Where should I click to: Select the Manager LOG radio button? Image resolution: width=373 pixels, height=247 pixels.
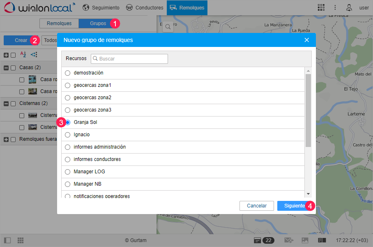[x=67, y=172]
